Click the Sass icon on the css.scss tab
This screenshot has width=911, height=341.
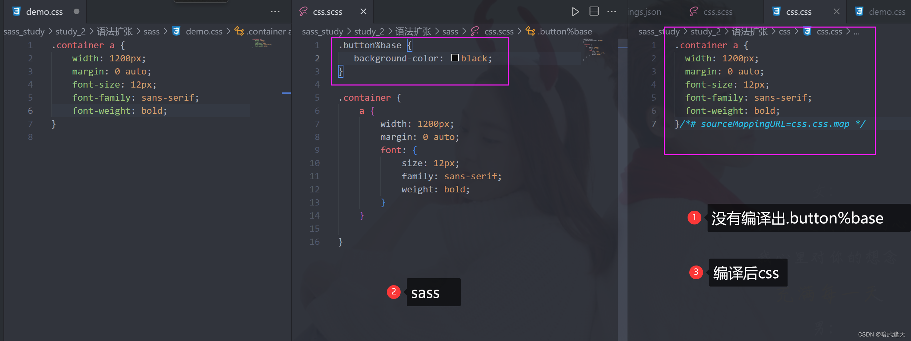pos(303,11)
